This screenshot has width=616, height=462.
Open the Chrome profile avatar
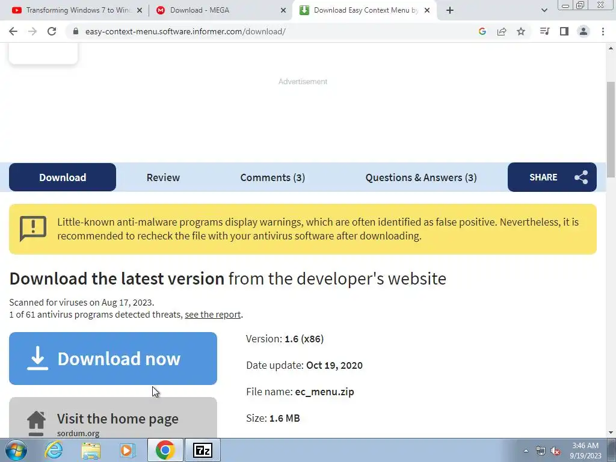584,31
